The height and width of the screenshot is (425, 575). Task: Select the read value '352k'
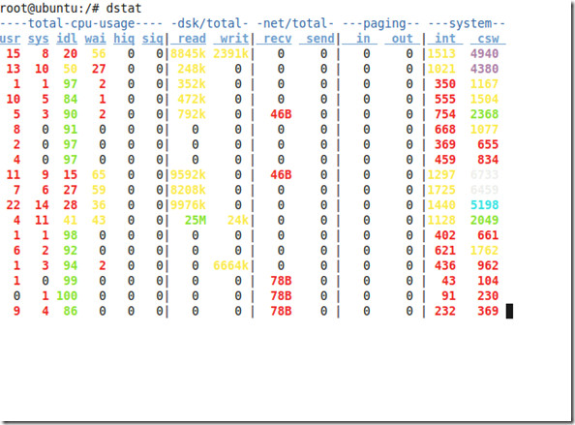(192, 84)
